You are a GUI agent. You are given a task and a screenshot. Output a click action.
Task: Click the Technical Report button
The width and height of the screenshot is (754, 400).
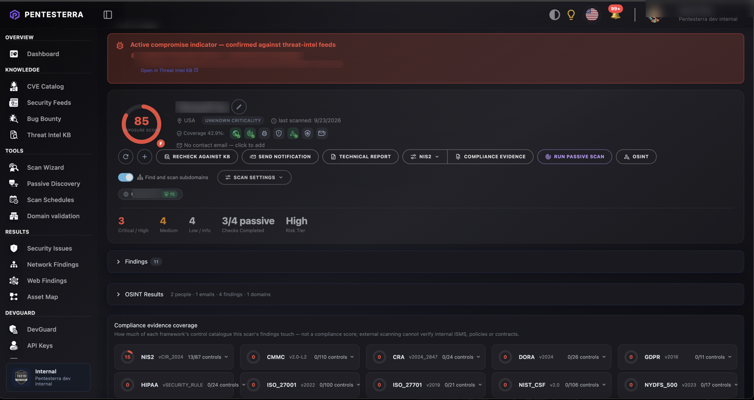coord(360,157)
